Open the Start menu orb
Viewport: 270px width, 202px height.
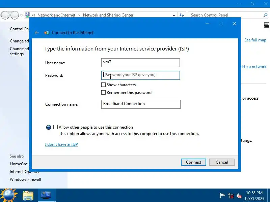[9, 195]
